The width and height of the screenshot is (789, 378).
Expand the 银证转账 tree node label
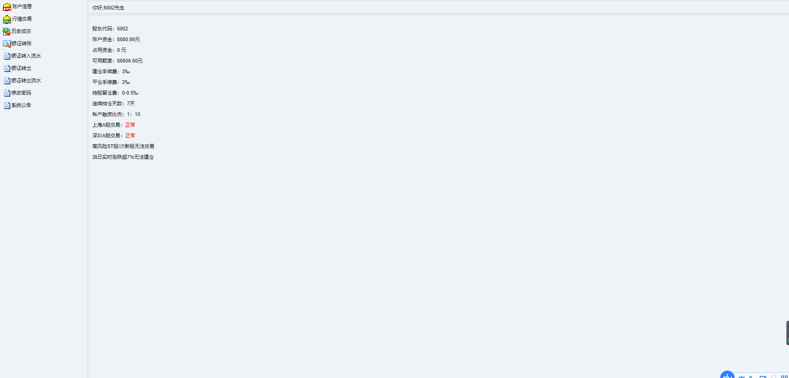tap(22, 44)
